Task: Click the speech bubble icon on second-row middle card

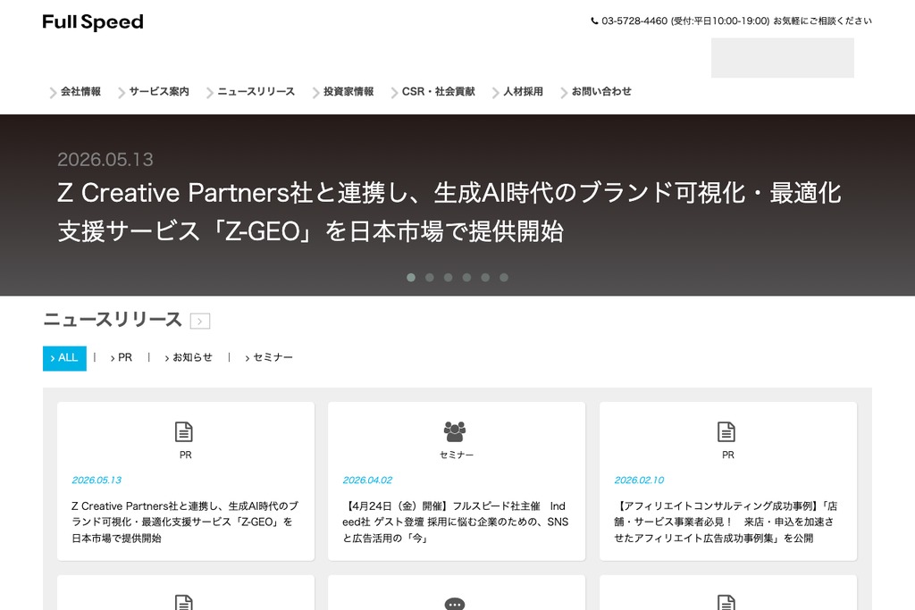Action: point(455,604)
